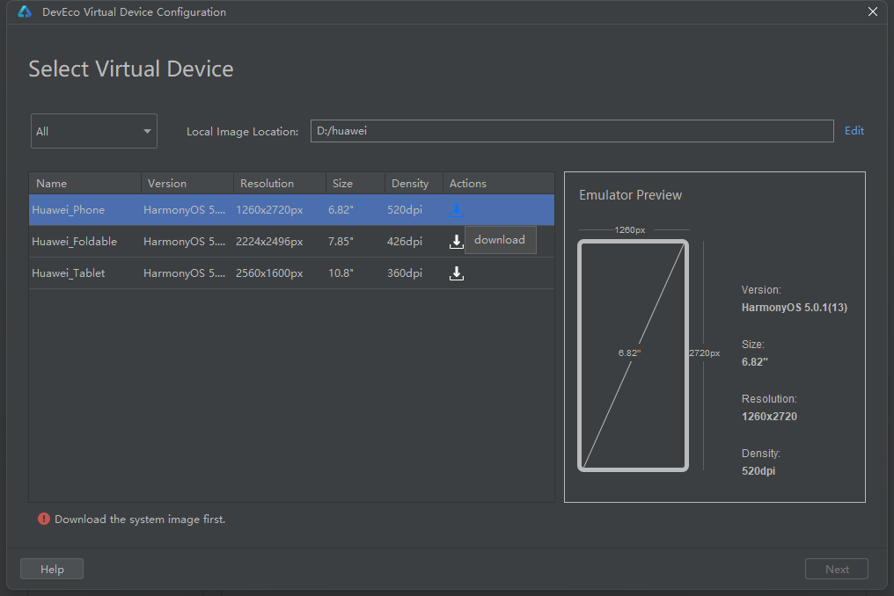Sort by the Resolution column header
894x596 pixels.
[280, 184]
